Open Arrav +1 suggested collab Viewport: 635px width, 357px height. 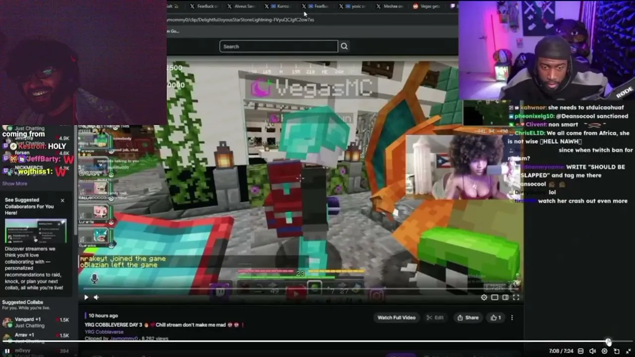click(36, 337)
